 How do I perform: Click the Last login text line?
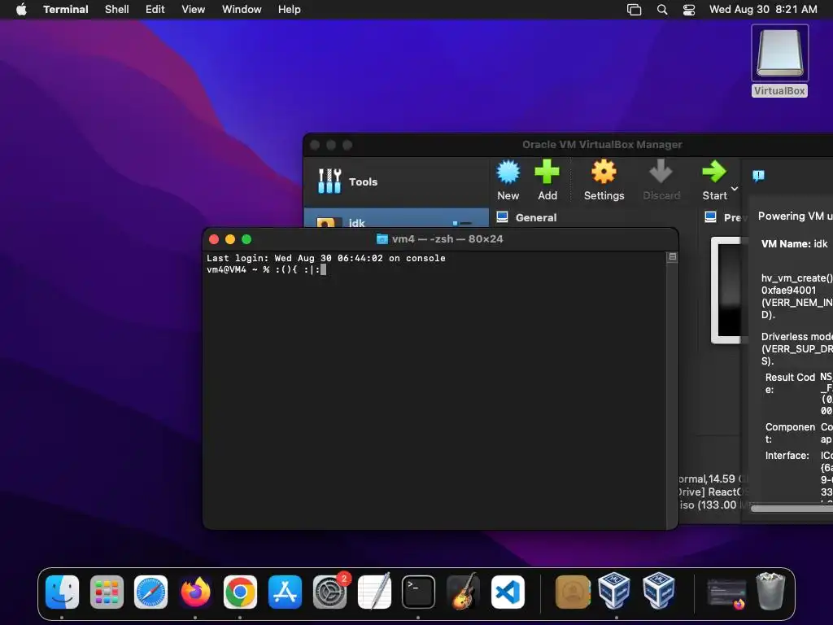pyautogui.click(x=325, y=258)
